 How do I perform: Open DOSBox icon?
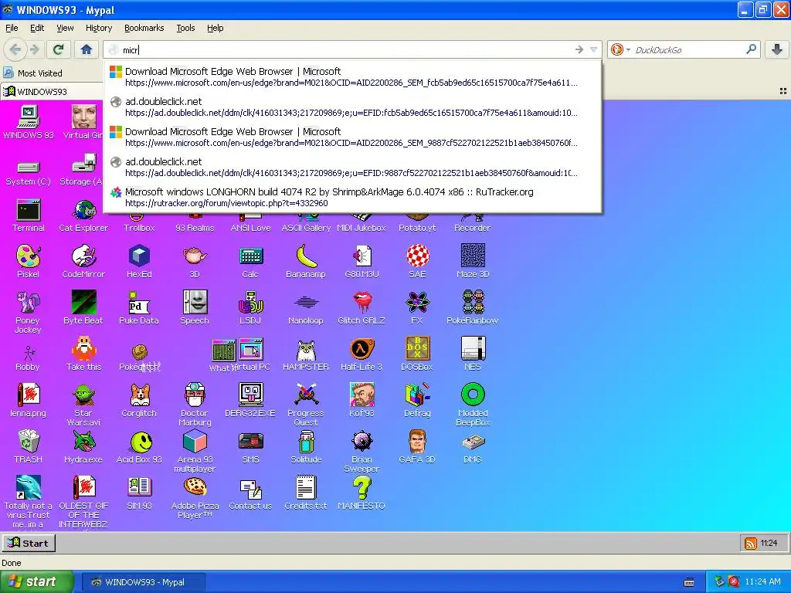tap(417, 354)
